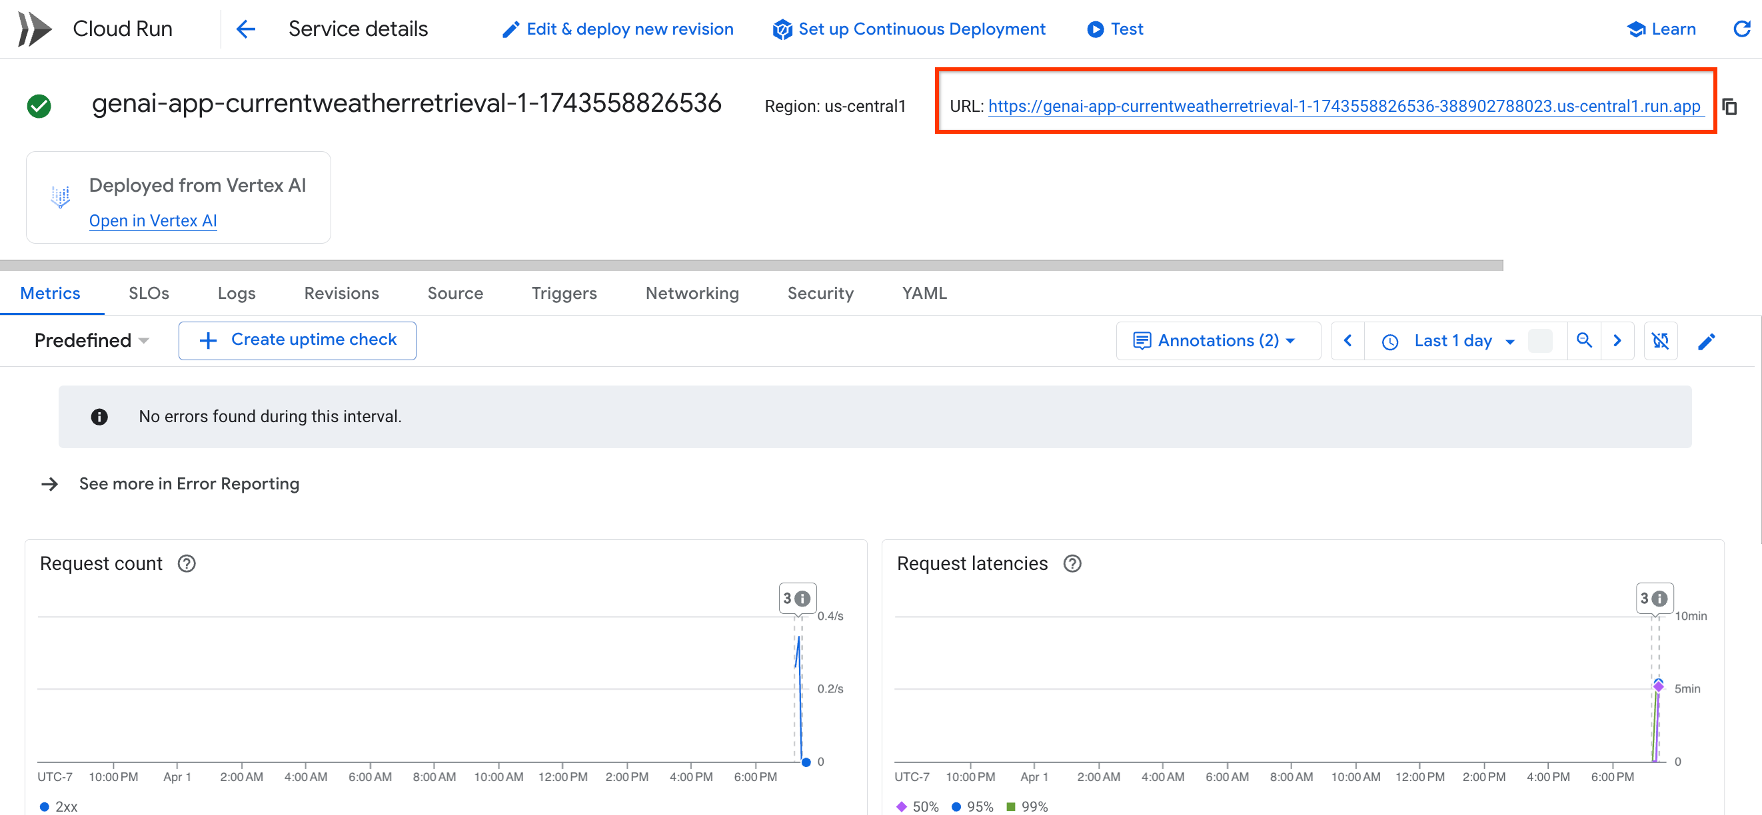Switch to the Logs tab

(x=236, y=293)
